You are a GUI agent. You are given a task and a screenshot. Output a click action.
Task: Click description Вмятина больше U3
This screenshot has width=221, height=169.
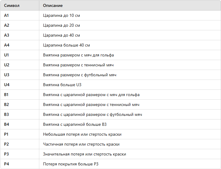[62, 85]
